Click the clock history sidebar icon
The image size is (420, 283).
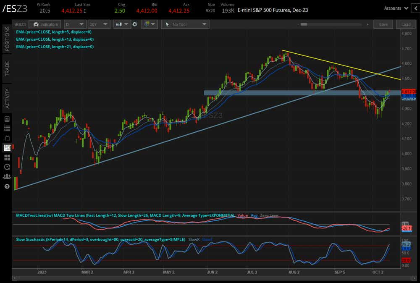click(7, 167)
